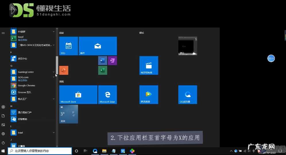Viewport: 286px width, 155px height.
Task: Open the Microsoft Edge tile
Action: 107,95
